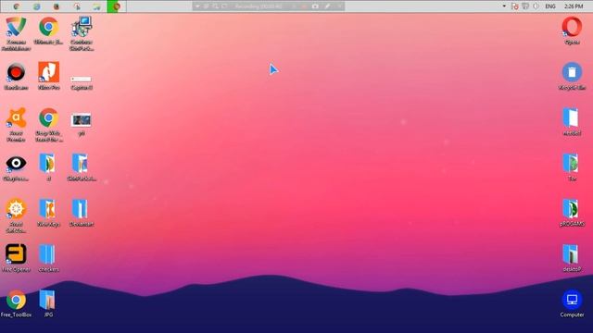
Task: Open the recording toolbar dropdown arrow
Action: point(197,6)
